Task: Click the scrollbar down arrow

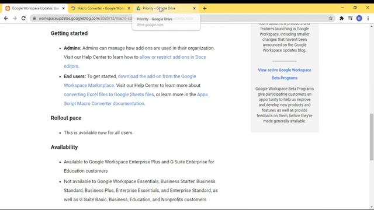Action: coord(372,207)
